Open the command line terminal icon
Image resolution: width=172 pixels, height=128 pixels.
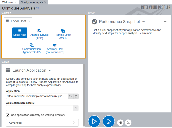(x=129, y=123)
